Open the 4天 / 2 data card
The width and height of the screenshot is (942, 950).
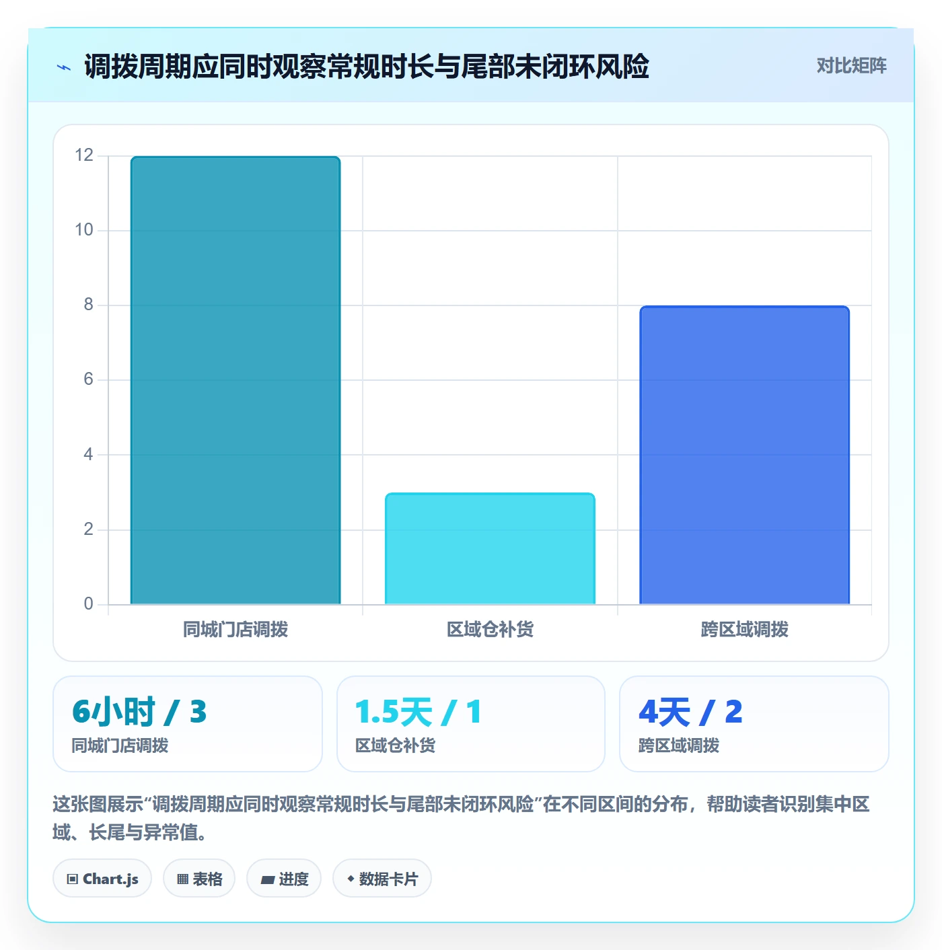coord(754,724)
